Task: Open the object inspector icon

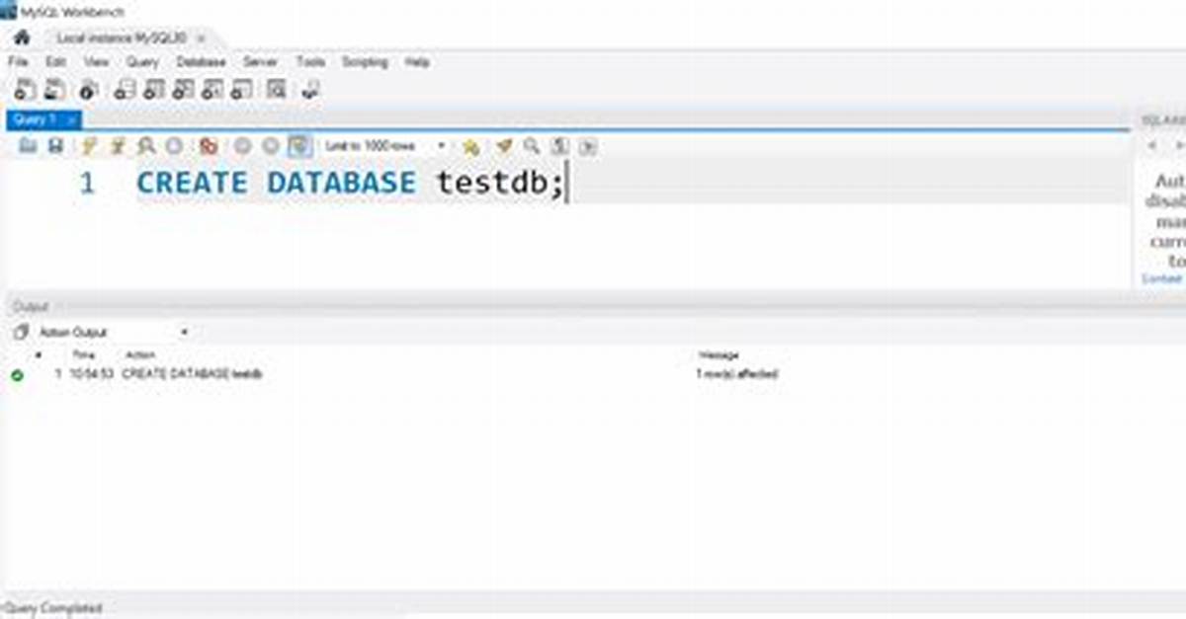Action: (89, 90)
